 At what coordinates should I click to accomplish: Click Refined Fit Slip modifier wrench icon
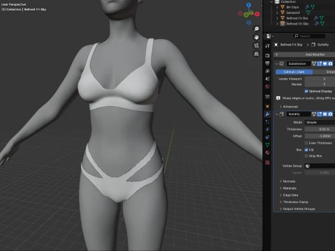pos(316,24)
